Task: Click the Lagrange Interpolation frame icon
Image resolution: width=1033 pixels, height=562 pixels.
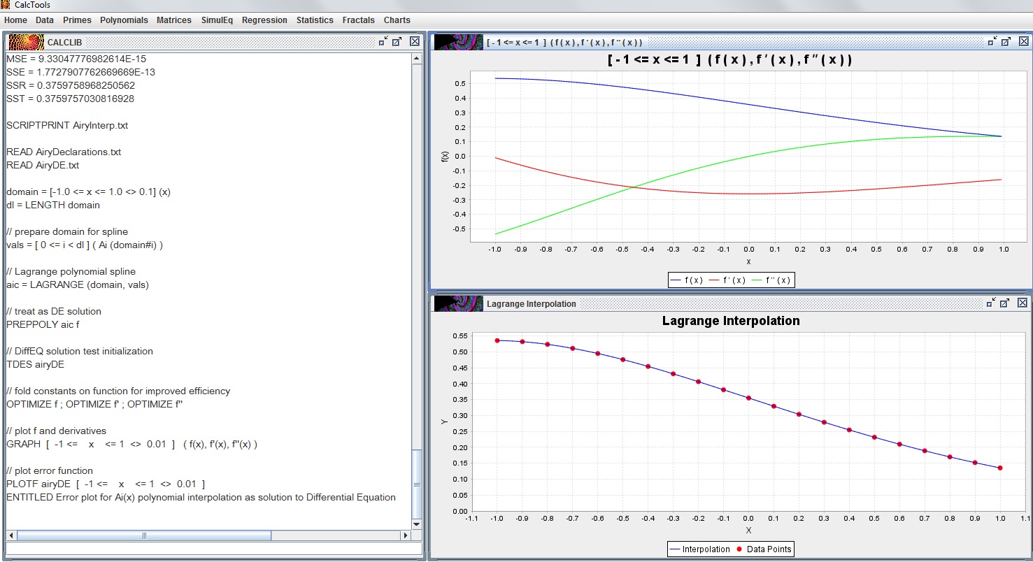Action: (459, 303)
